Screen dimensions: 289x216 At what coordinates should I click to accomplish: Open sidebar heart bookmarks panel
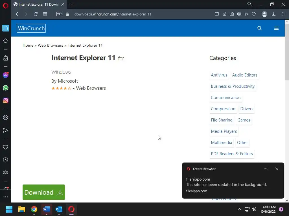tap(6, 147)
